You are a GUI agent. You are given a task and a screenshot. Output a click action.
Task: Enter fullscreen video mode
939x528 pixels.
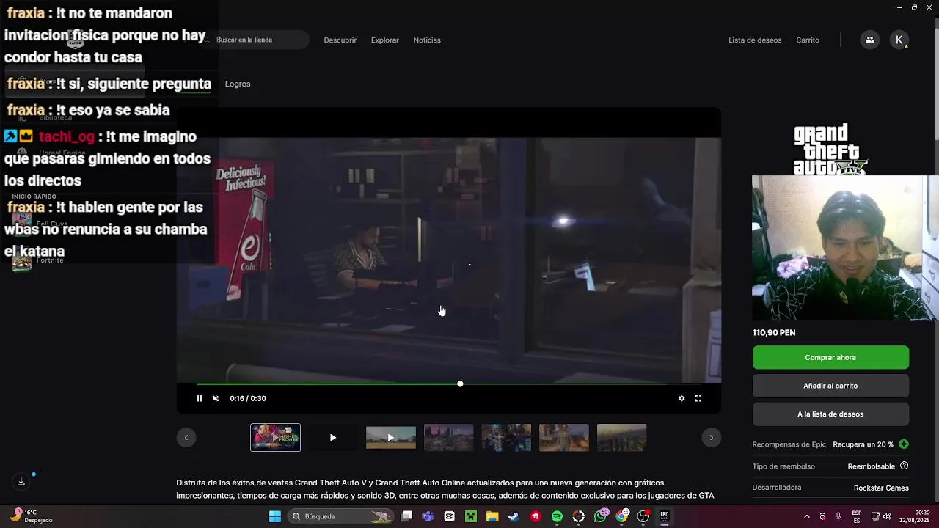[698, 398]
